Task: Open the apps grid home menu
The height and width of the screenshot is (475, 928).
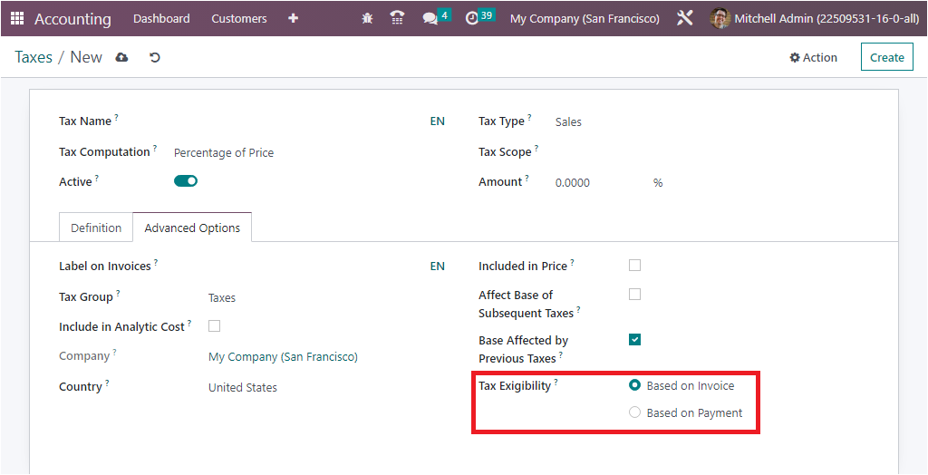Action: 17,18
